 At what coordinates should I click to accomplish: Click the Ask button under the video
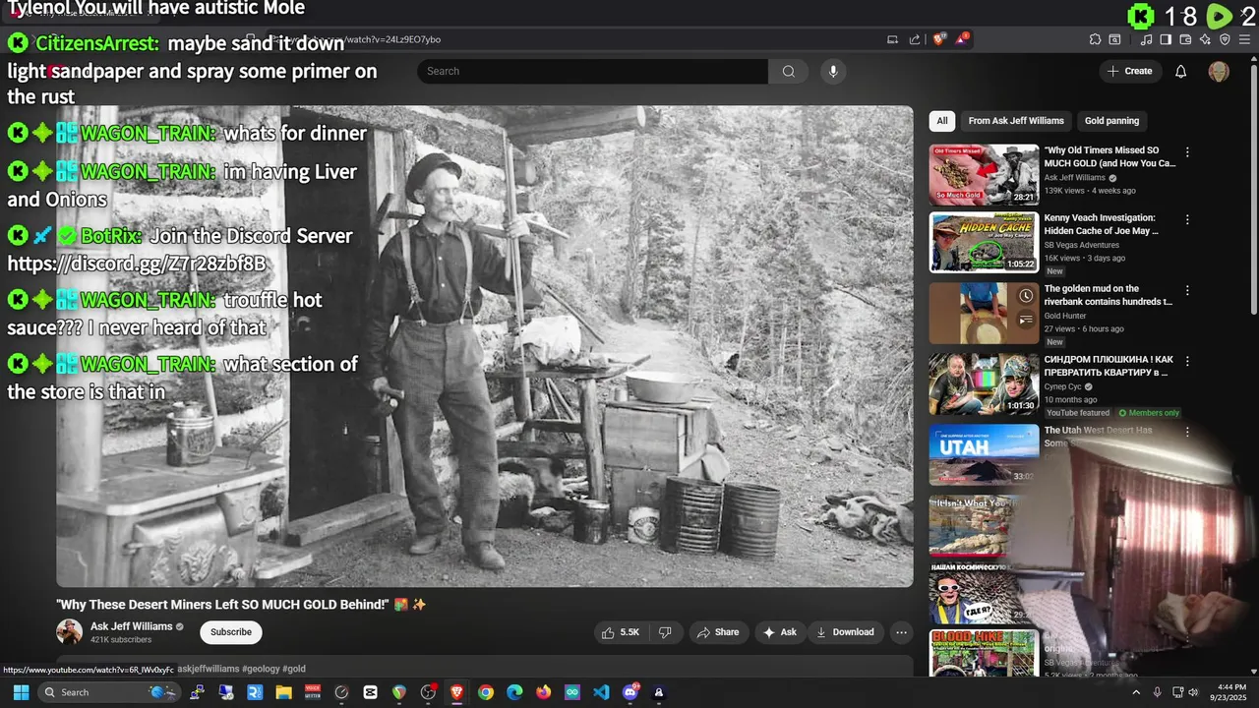[x=779, y=632]
